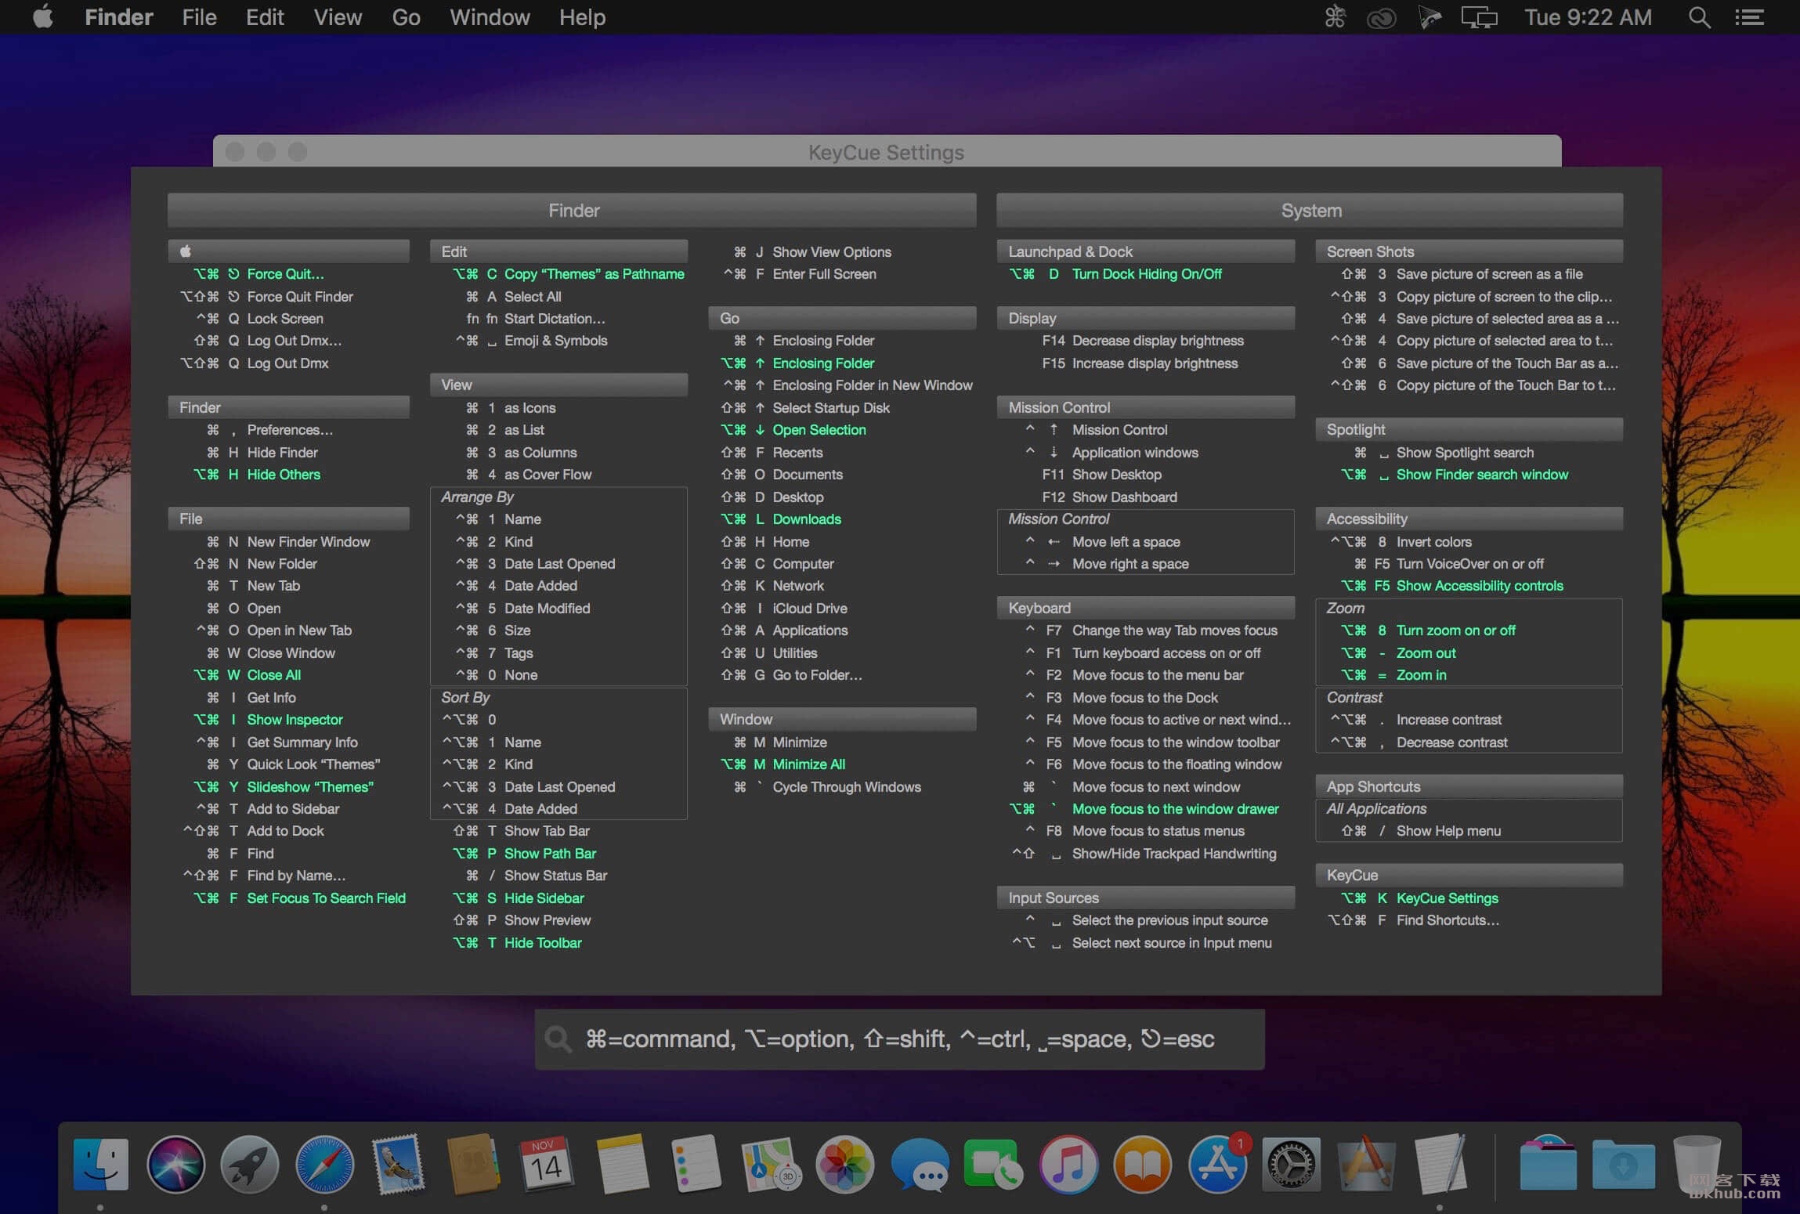The height and width of the screenshot is (1214, 1800).
Task: Open the Help menu
Action: point(582,17)
